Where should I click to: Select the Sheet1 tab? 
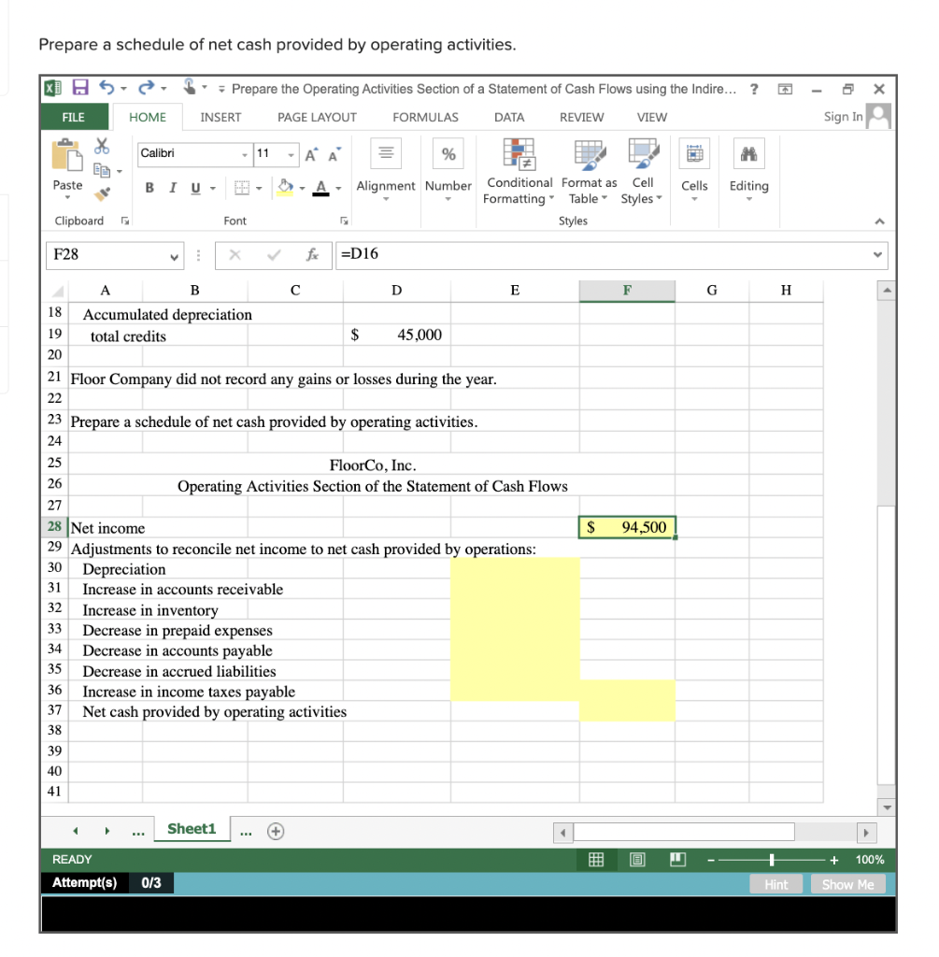tap(192, 828)
